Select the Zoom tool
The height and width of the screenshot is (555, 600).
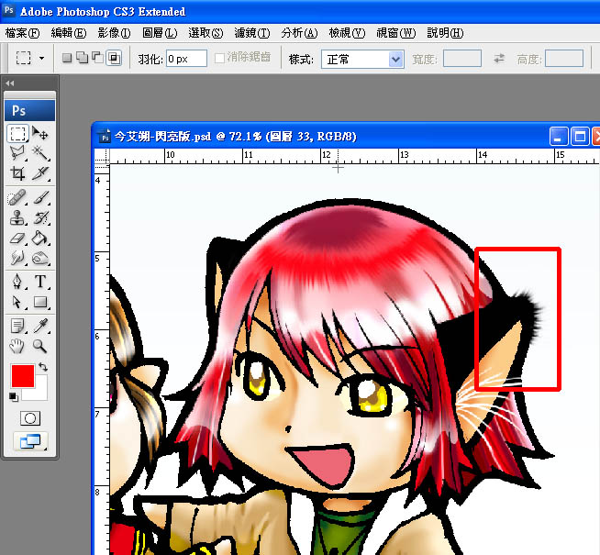tap(40, 346)
